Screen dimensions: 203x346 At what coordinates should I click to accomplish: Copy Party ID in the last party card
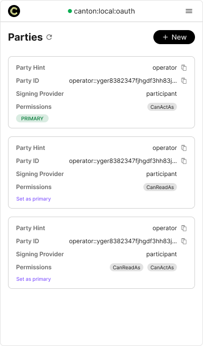tap(184, 241)
